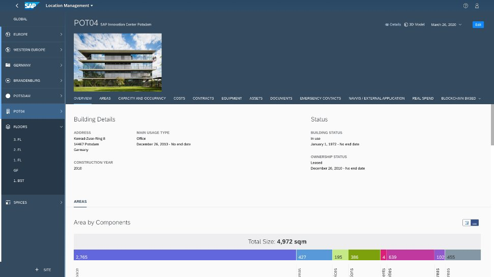The height and width of the screenshot is (277, 494).
Task: Select the POT04 building icon
Action: point(8,111)
